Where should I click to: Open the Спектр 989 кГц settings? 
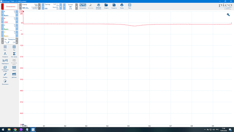coord(30,6)
